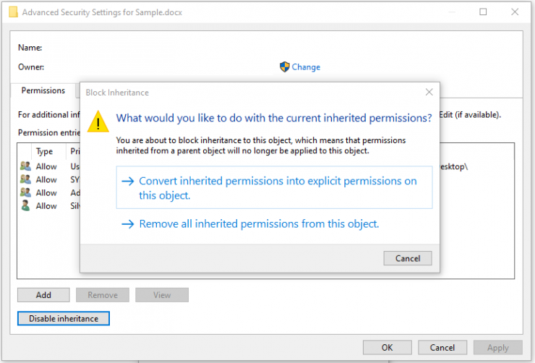535x363 pixels.
Task: Click the Disable inheritance button
Action: tap(64, 318)
